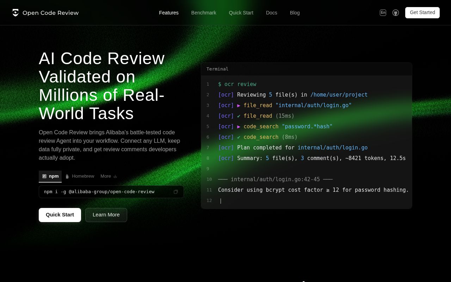The image size is (451, 282).
Task: Open Quick Start in top navigation
Action: pos(241,13)
